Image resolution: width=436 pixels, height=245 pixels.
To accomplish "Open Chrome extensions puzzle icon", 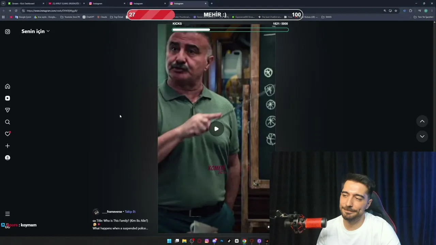I will (410, 11).
